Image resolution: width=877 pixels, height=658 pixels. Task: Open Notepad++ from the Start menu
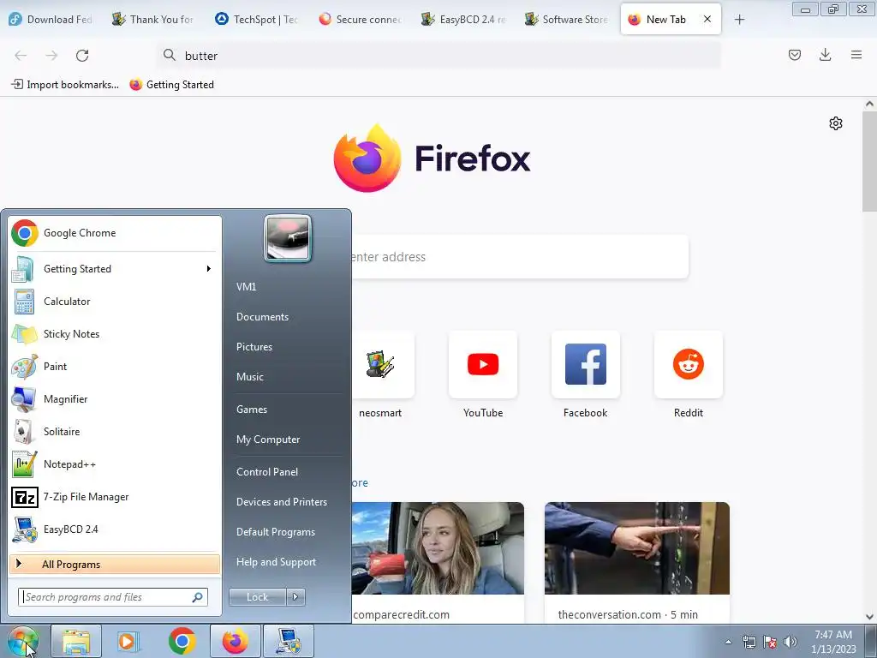pyautogui.click(x=115, y=464)
